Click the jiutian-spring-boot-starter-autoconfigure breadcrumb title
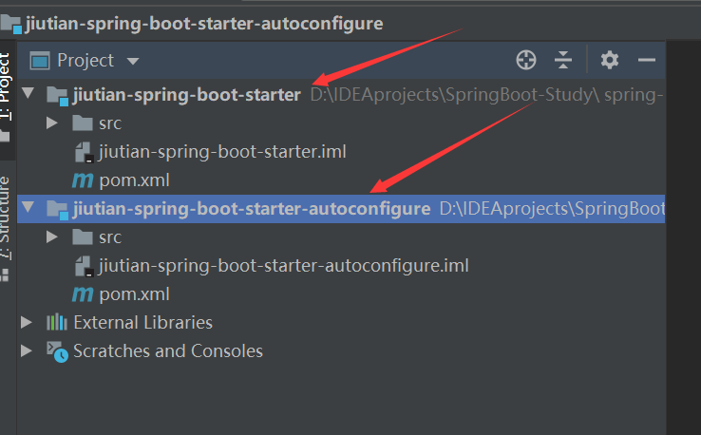 tap(203, 23)
